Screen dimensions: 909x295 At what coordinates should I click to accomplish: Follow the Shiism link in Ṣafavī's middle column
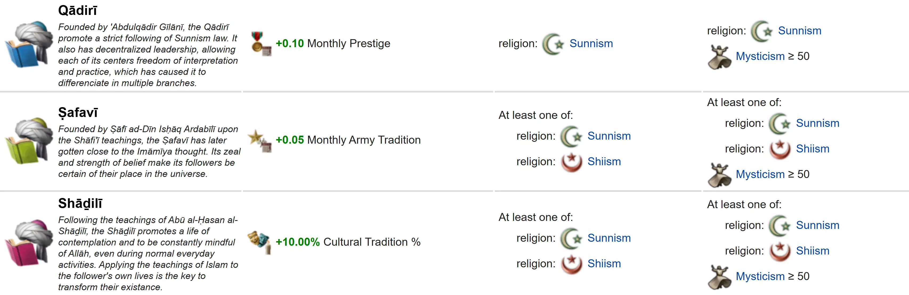604,161
